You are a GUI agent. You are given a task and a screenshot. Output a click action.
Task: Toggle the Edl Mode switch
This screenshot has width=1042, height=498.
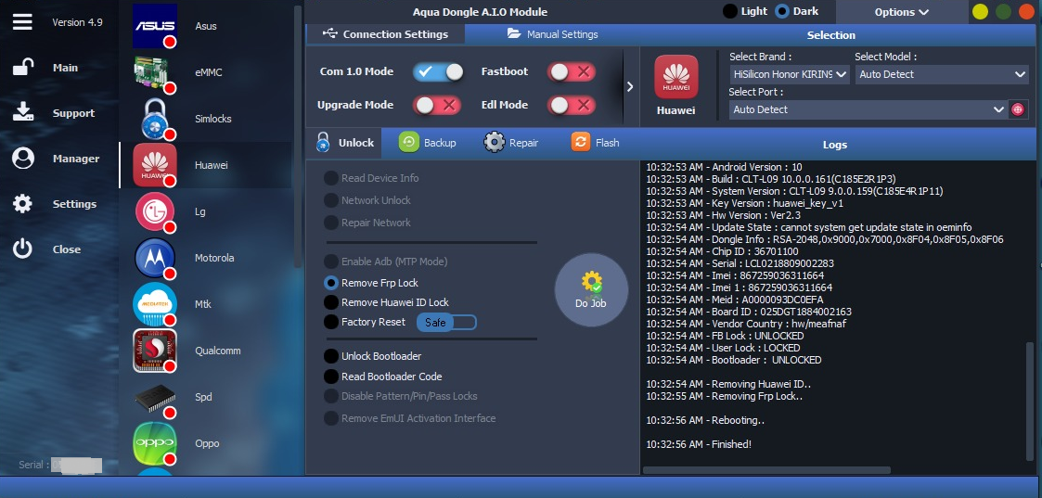coord(571,105)
